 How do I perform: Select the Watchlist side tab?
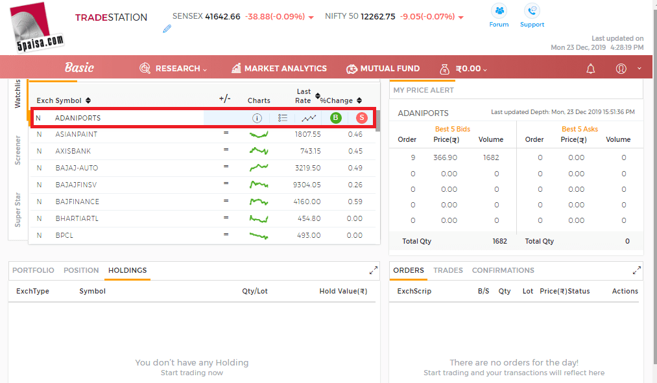[x=18, y=94]
